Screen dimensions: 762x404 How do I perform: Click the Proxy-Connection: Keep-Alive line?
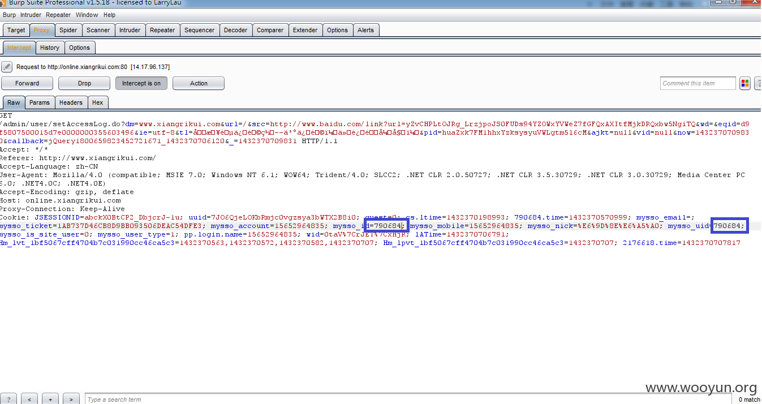point(62,209)
